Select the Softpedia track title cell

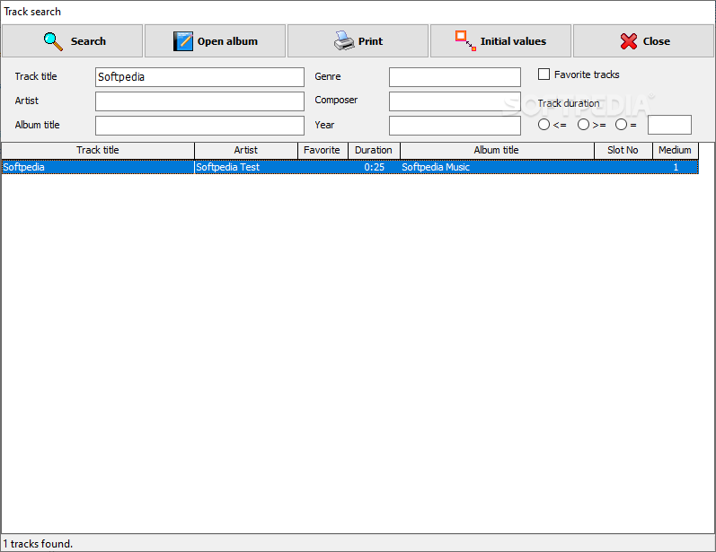[98, 167]
